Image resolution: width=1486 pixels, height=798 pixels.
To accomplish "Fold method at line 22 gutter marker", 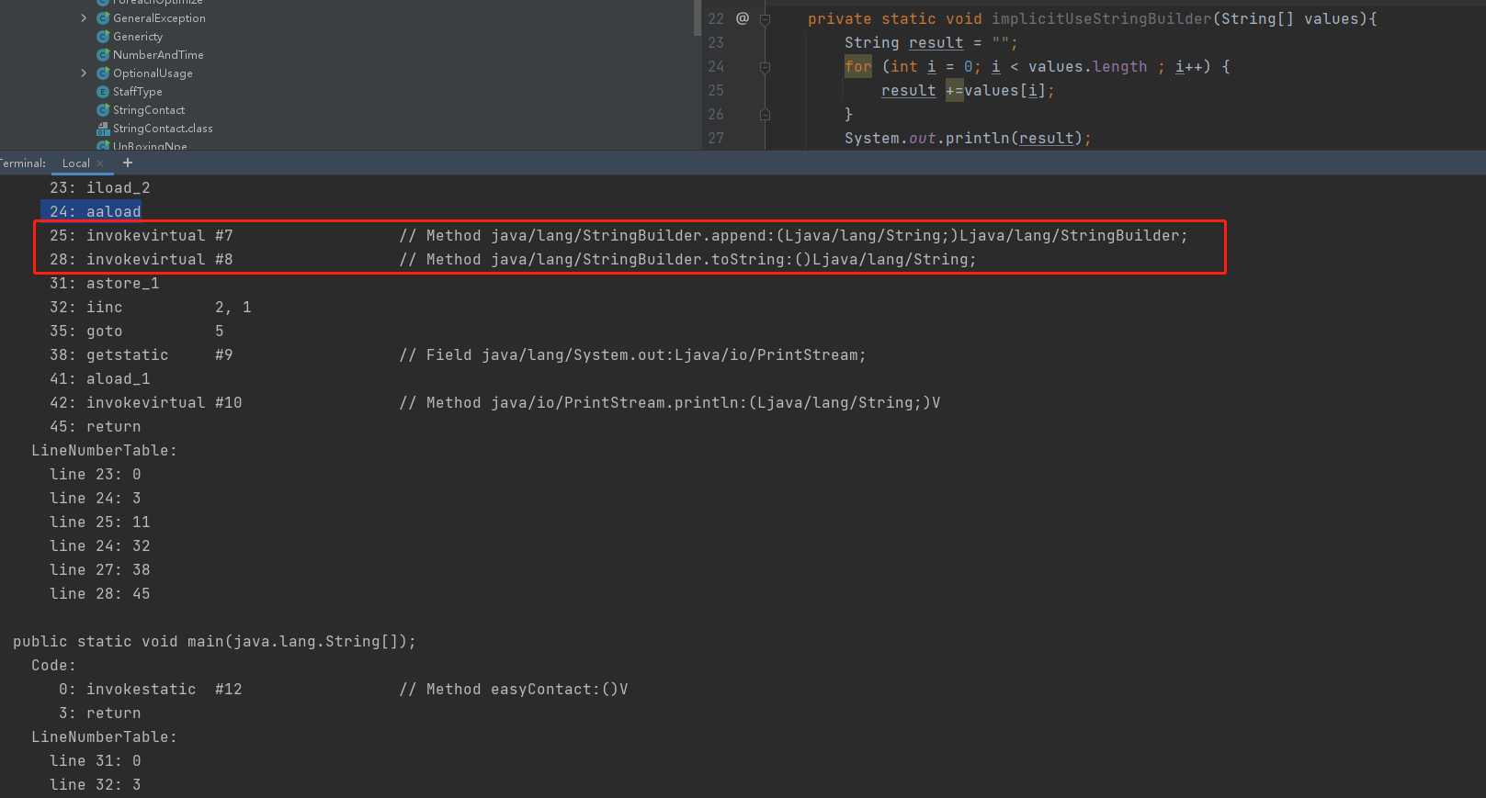I will pyautogui.click(x=765, y=18).
